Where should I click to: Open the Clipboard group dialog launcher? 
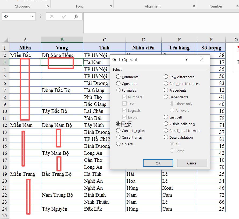click(48, 6)
